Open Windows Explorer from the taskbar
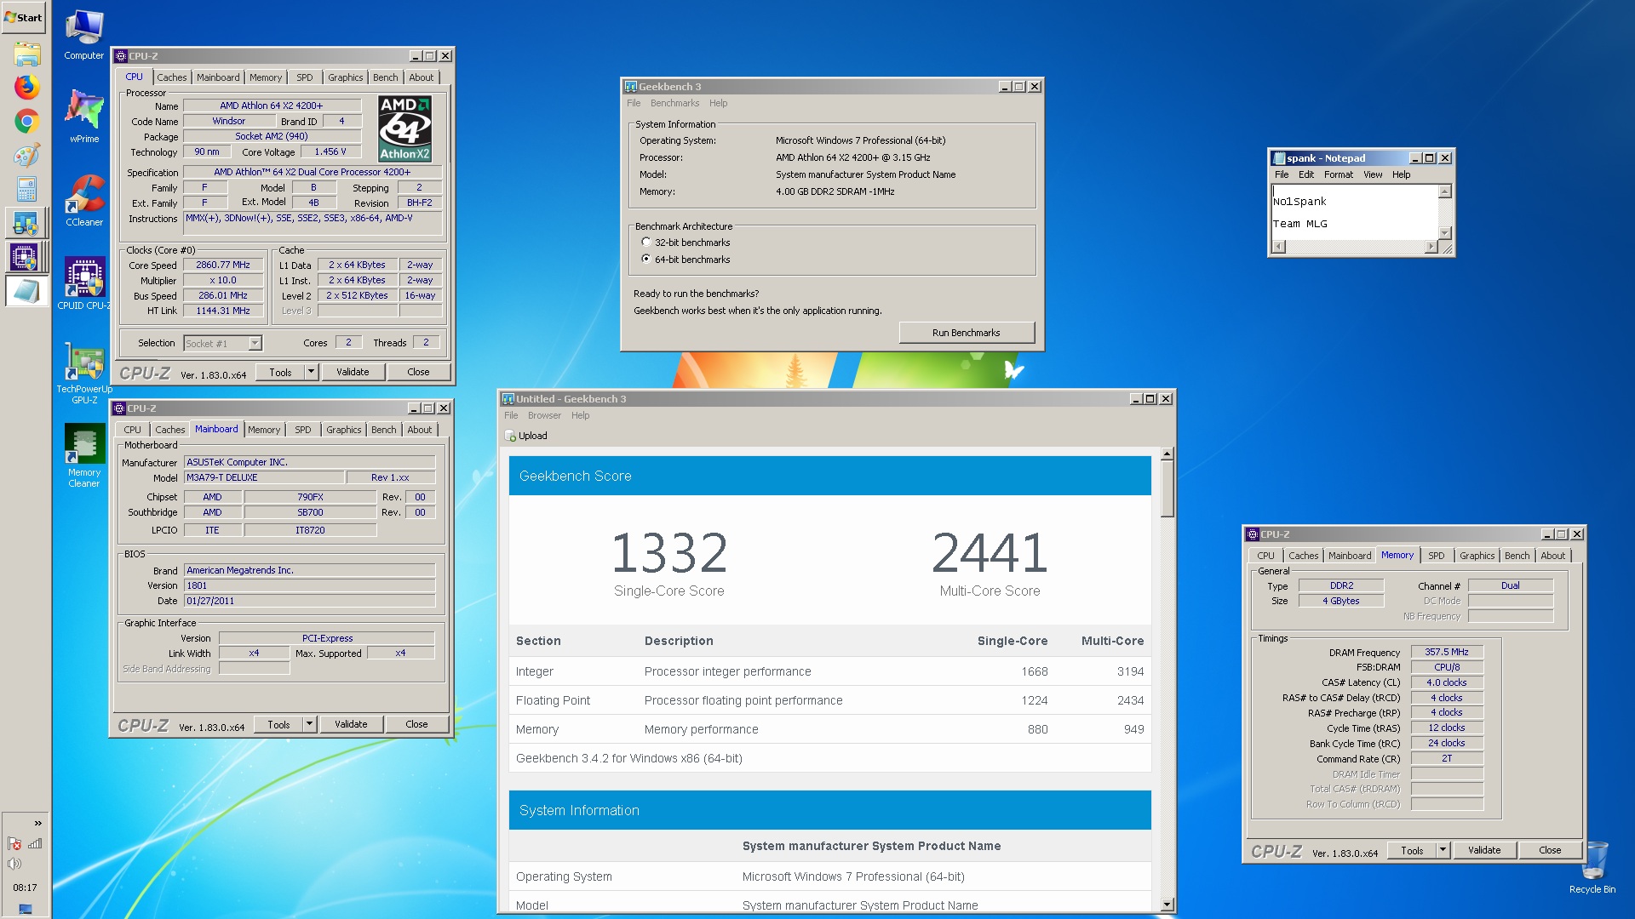The height and width of the screenshot is (919, 1635). pyautogui.click(x=26, y=54)
